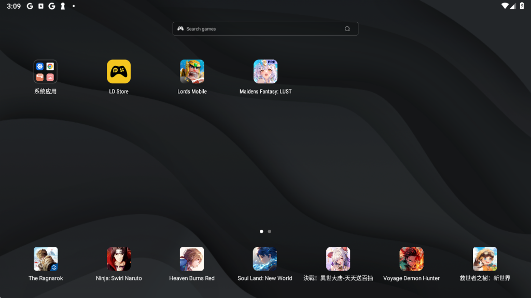The image size is (531, 298).
Task: Open Maidens Fantasy: LUST app
Action: coord(265,71)
